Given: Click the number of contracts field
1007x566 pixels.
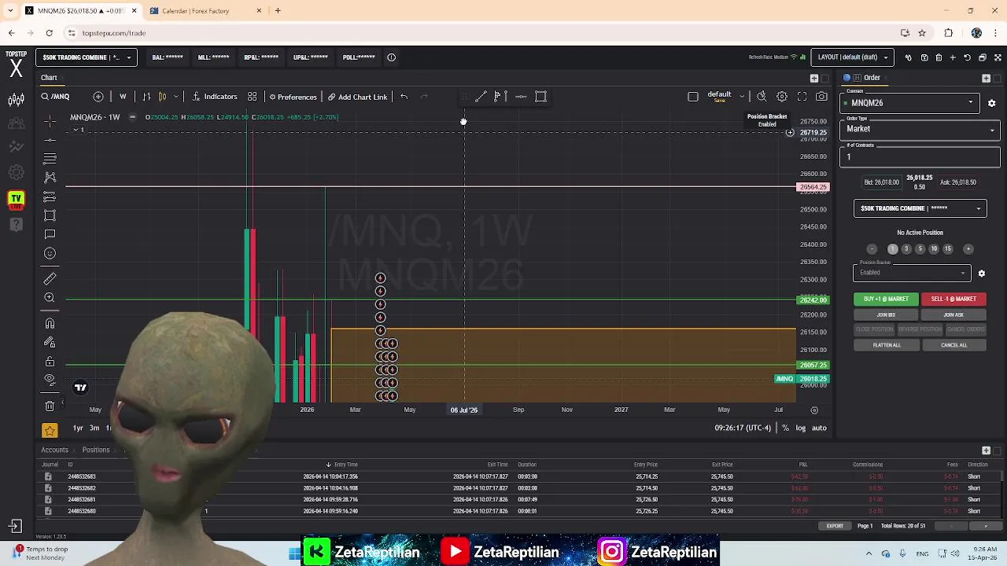Looking at the screenshot, I should pyautogui.click(x=920, y=156).
